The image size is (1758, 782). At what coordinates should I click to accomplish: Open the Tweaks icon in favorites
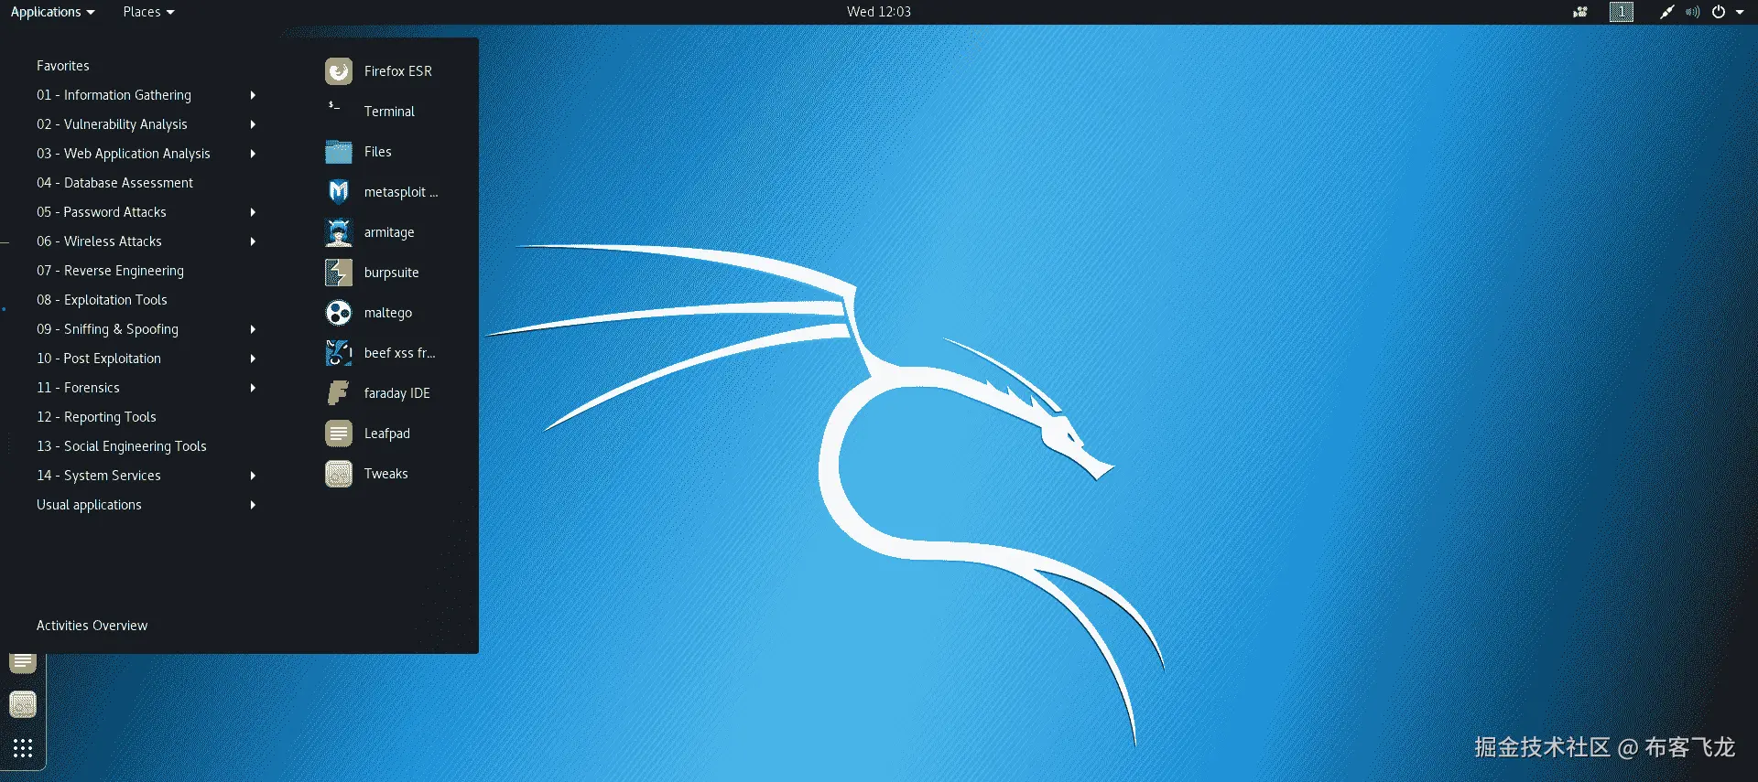(339, 474)
